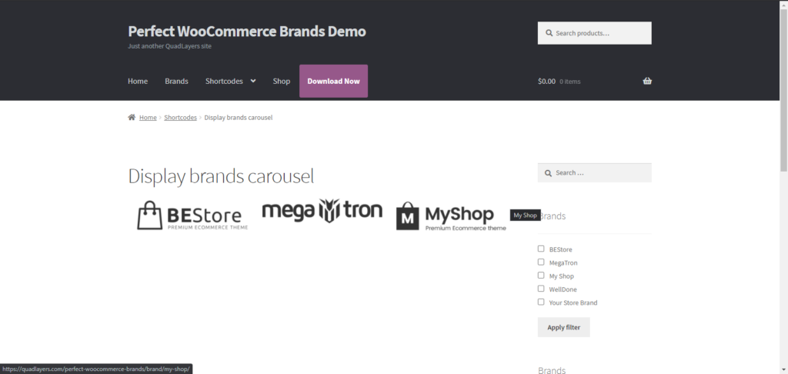Focus the sidebar Search field
The width and height of the screenshot is (788, 374).
[595, 173]
